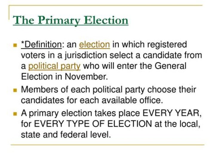215x161 pixels.
Task: Open the "election" hyperlink
Action: tap(94, 45)
